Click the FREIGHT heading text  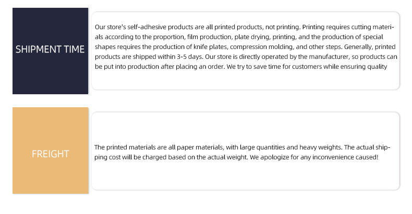click(x=50, y=154)
